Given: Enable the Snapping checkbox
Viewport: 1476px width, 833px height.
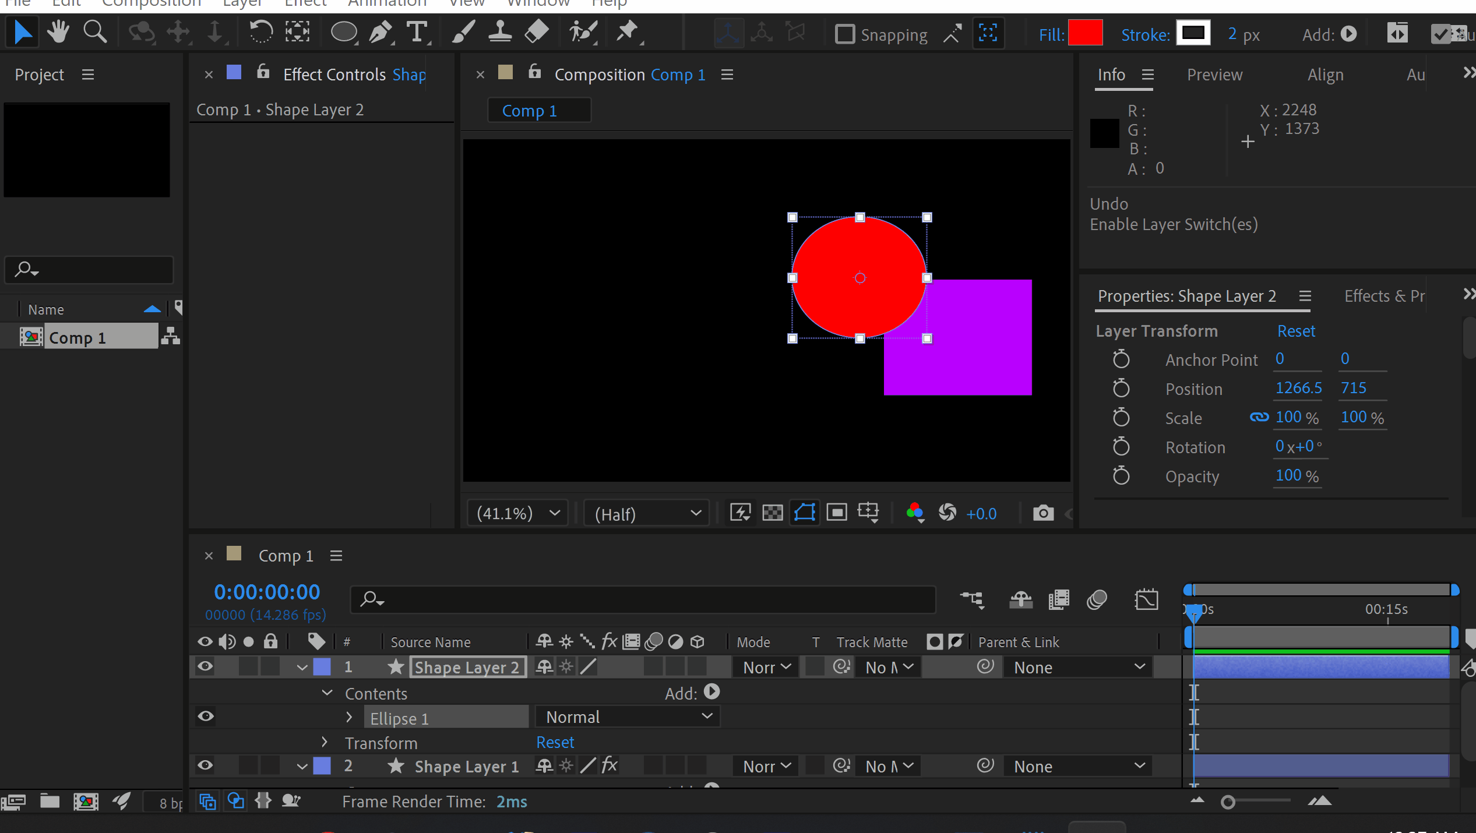Looking at the screenshot, I should 844,34.
